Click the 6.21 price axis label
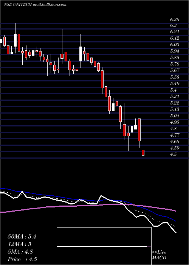This screenshot has width=189, height=265. pos(175,32)
